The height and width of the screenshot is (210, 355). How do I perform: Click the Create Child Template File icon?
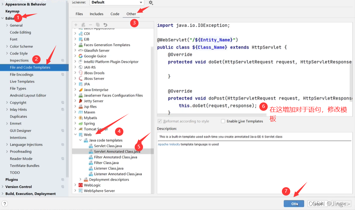[x=83, y=24]
